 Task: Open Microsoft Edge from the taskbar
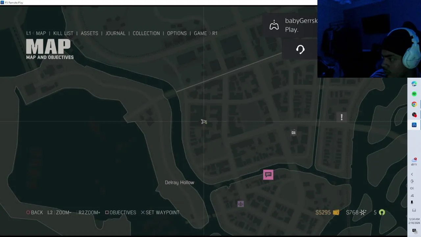point(414,84)
